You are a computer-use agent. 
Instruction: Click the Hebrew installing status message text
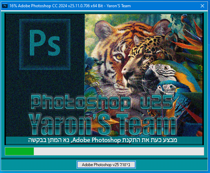coord(103,140)
